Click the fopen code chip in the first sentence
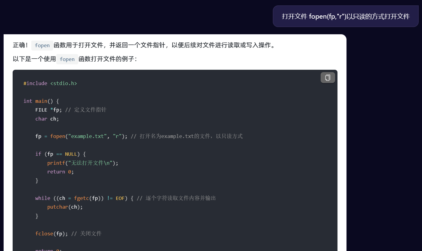The image size is (422, 251). coord(42,45)
